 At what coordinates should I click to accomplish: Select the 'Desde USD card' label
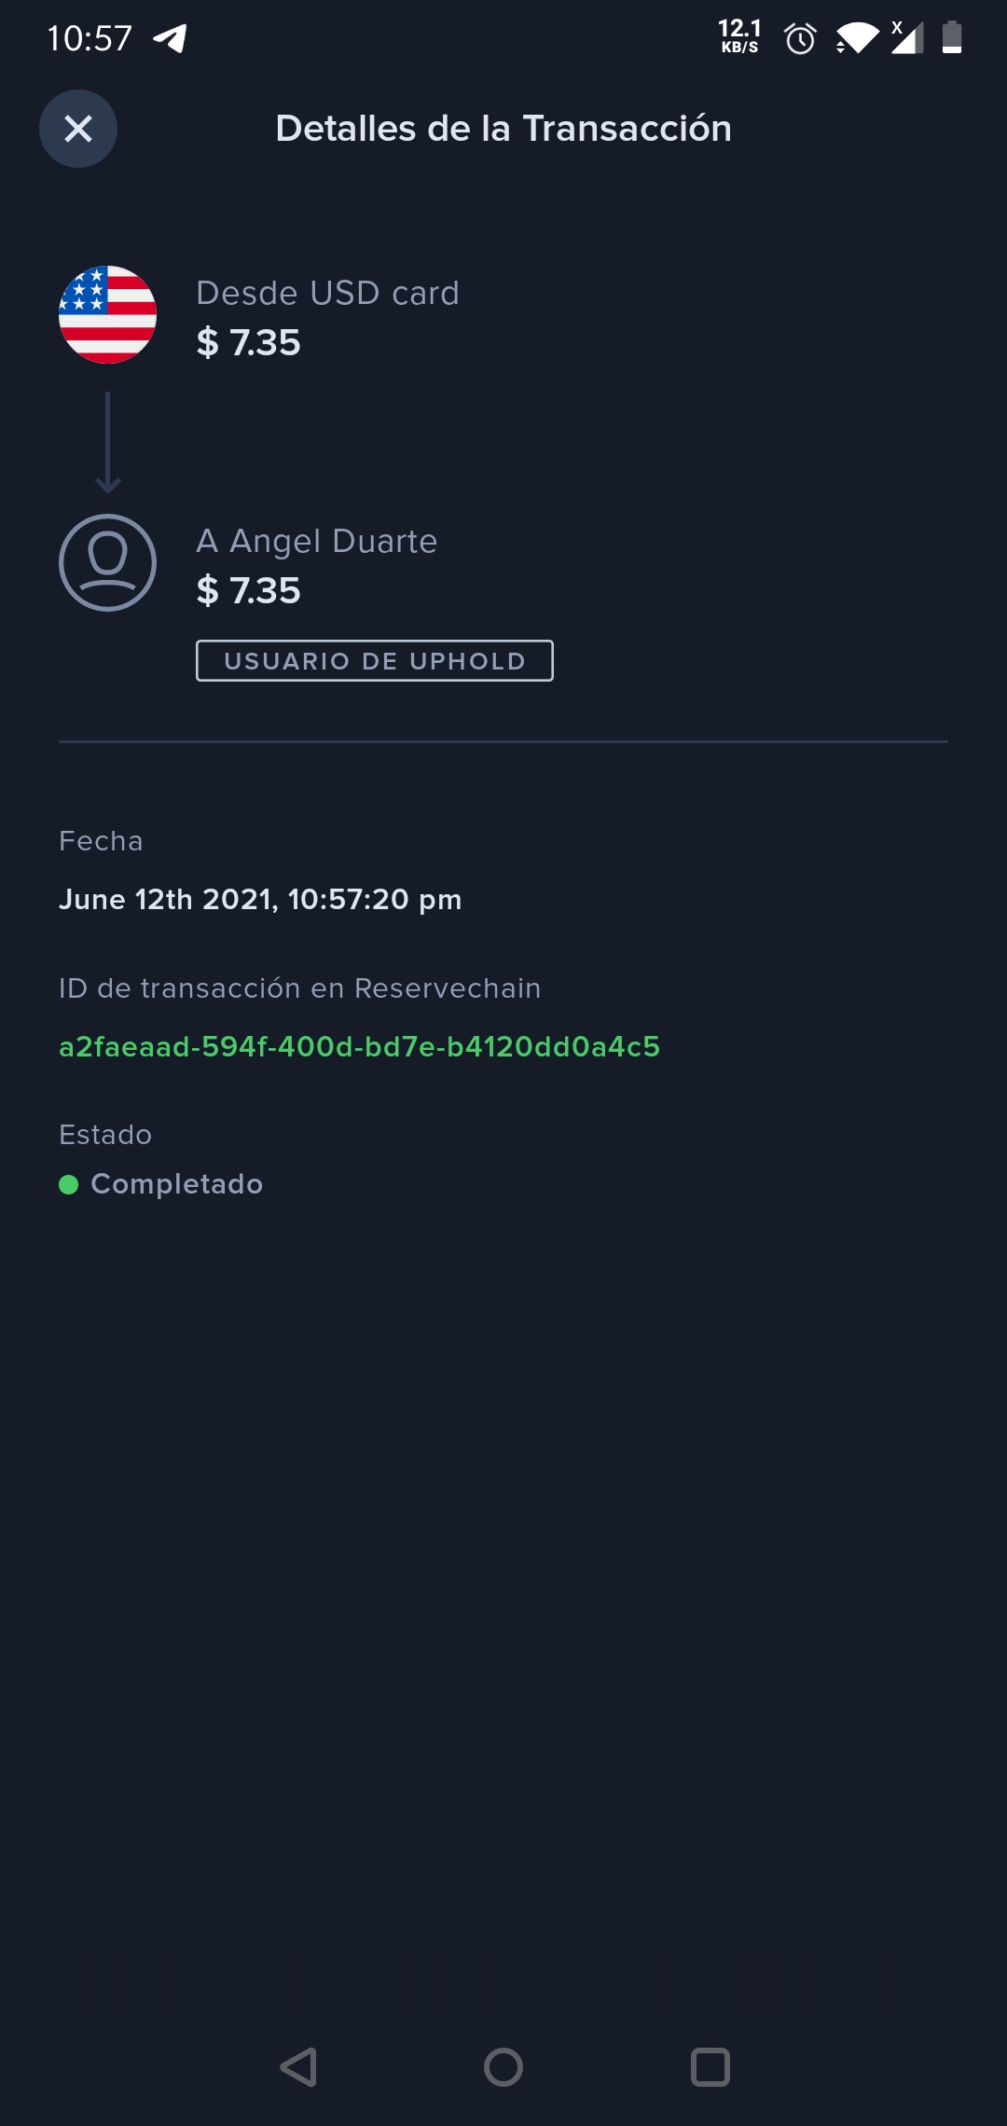coord(327,293)
